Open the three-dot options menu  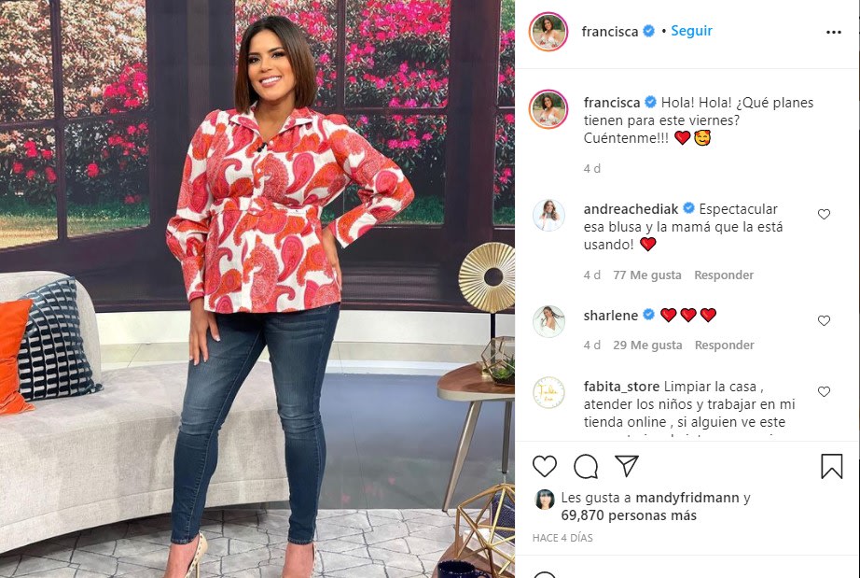(x=833, y=33)
